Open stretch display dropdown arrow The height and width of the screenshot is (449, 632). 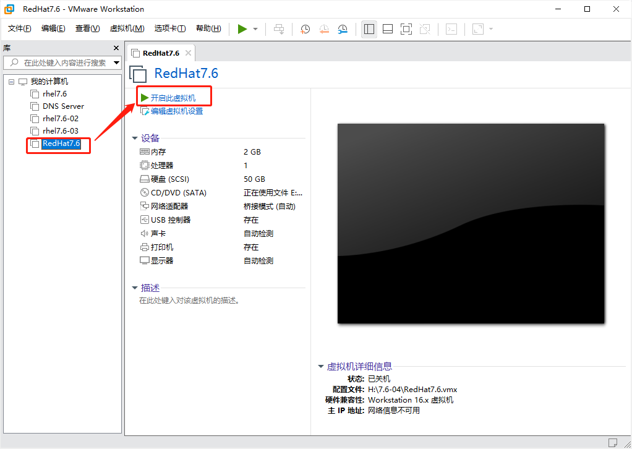[491, 29]
